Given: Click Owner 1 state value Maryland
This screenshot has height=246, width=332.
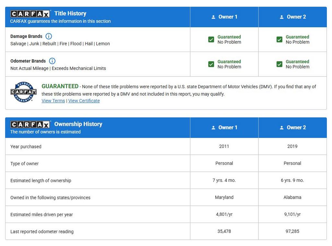Looking at the screenshot, I should click(x=224, y=197).
